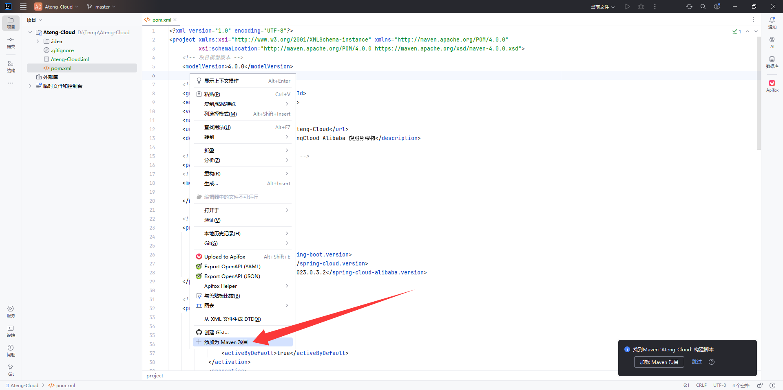Select 添加为 Maven 项目 menu entry
The height and width of the screenshot is (390, 783).
coord(226,342)
